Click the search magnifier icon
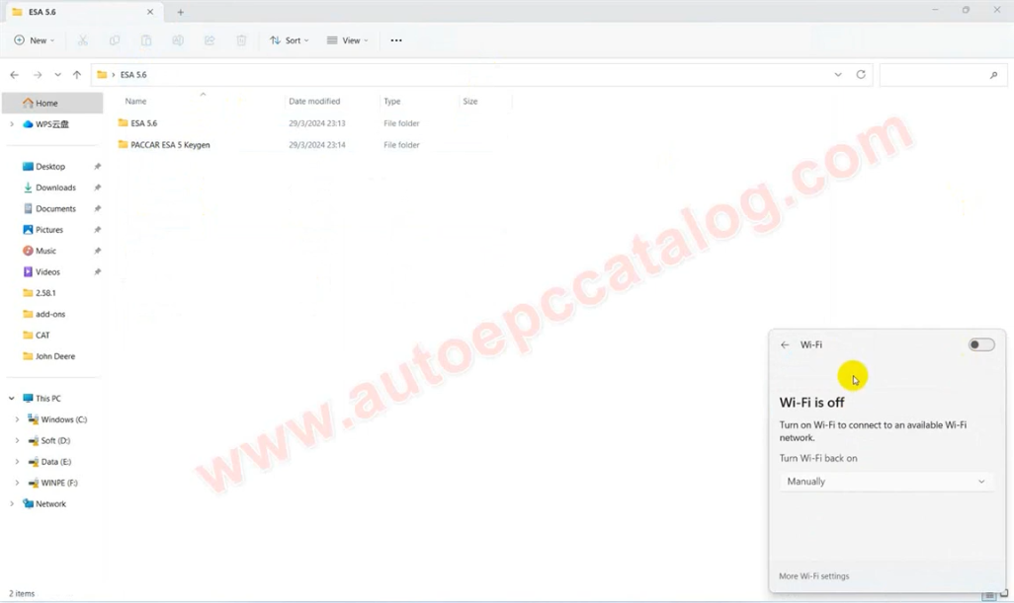1014x603 pixels. (x=993, y=75)
